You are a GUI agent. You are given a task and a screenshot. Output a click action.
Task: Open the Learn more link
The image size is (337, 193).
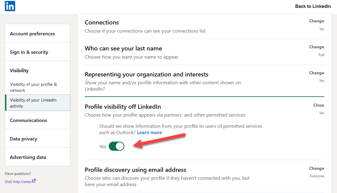tap(149, 133)
